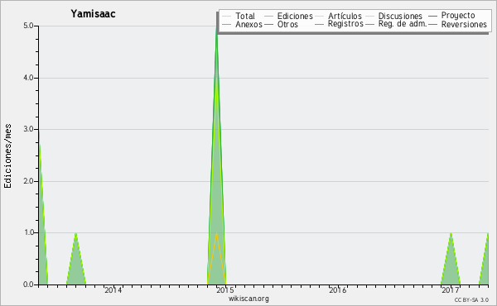Click the 2.0 y-axis label
497x306 pixels.
(x=28, y=181)
